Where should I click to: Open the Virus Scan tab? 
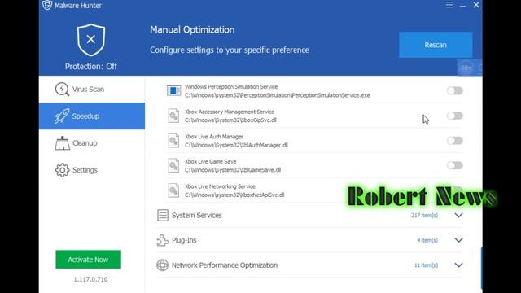[x=92, y=89]
